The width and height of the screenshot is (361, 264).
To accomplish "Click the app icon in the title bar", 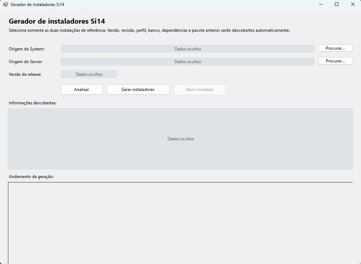I will (x=6, y=4).
